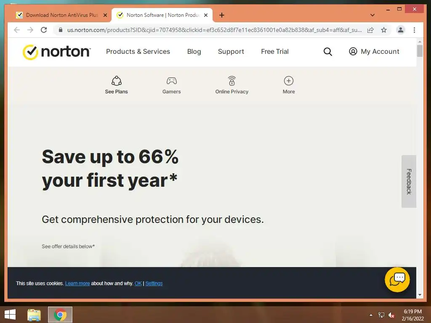Click the See Plans icon

[116, 81]
